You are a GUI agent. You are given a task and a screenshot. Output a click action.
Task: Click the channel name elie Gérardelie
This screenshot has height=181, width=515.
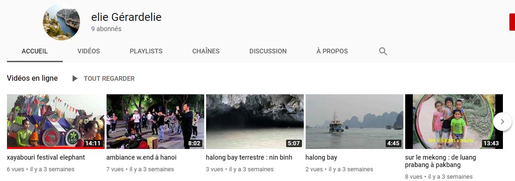(x=127, y=17)
